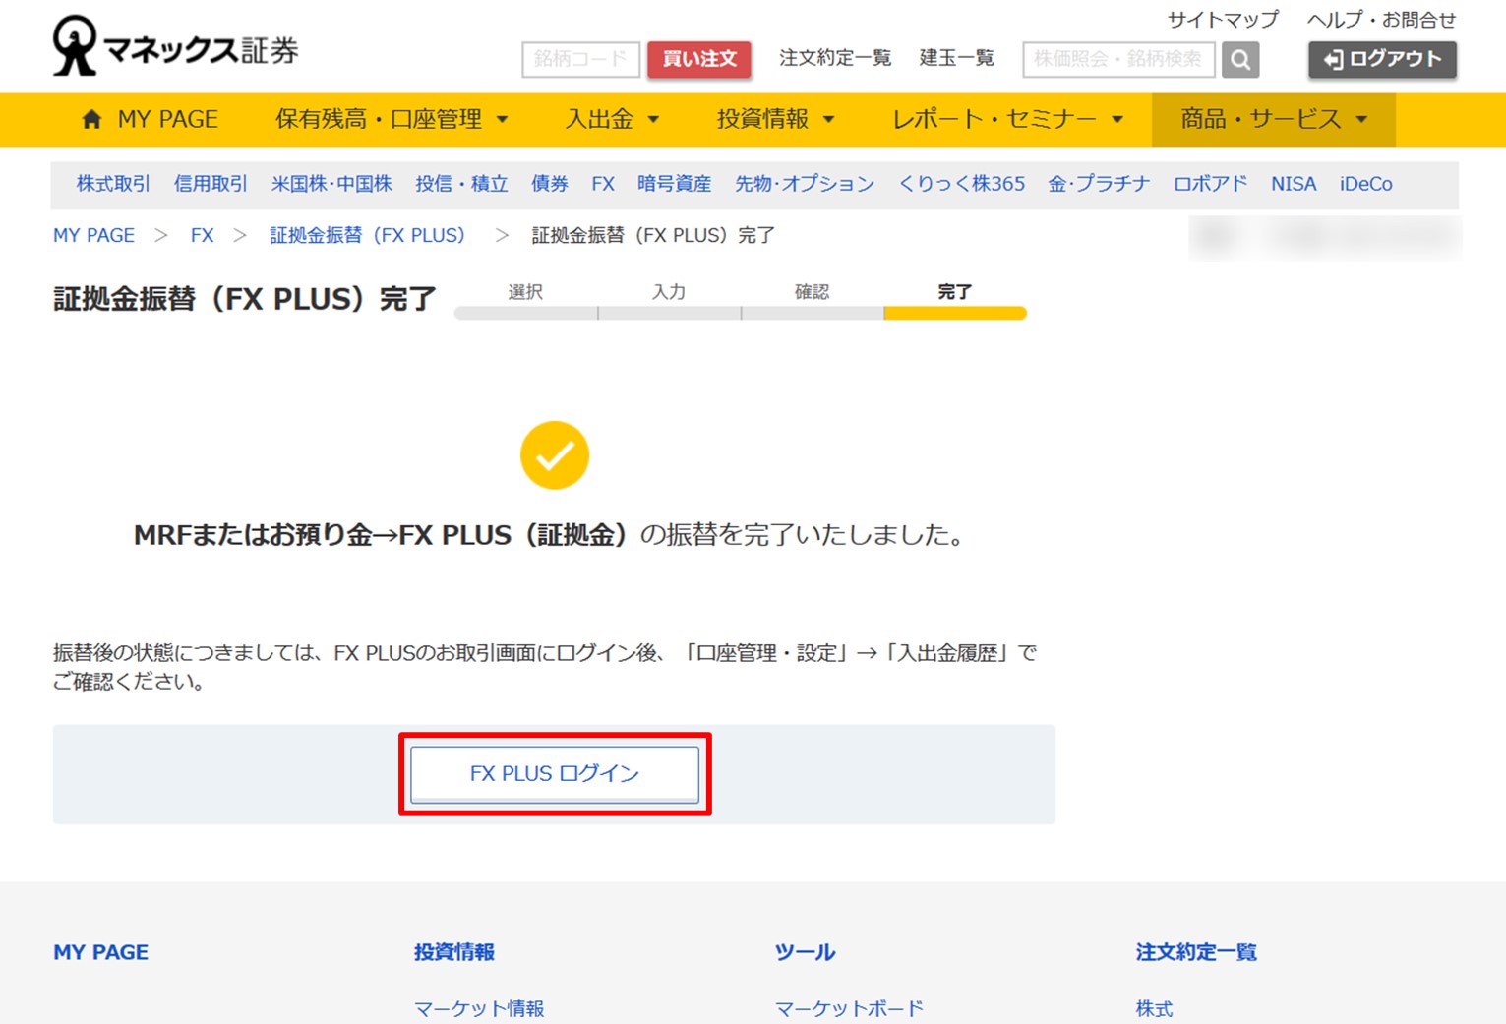Click the 確認 step label
This screenshot has height=1024, width=1506.
click(x=812, y=292)
